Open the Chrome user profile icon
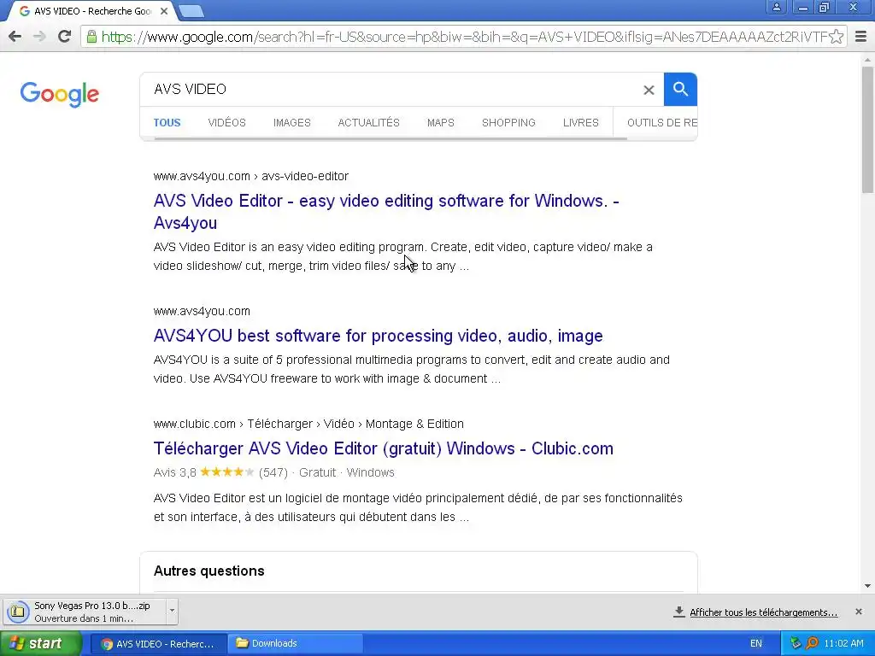875x656 pixels. click(776, 7)
